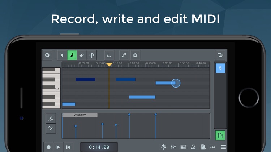Open the gear settings in editor toolbar

click(x=135, y=55)
